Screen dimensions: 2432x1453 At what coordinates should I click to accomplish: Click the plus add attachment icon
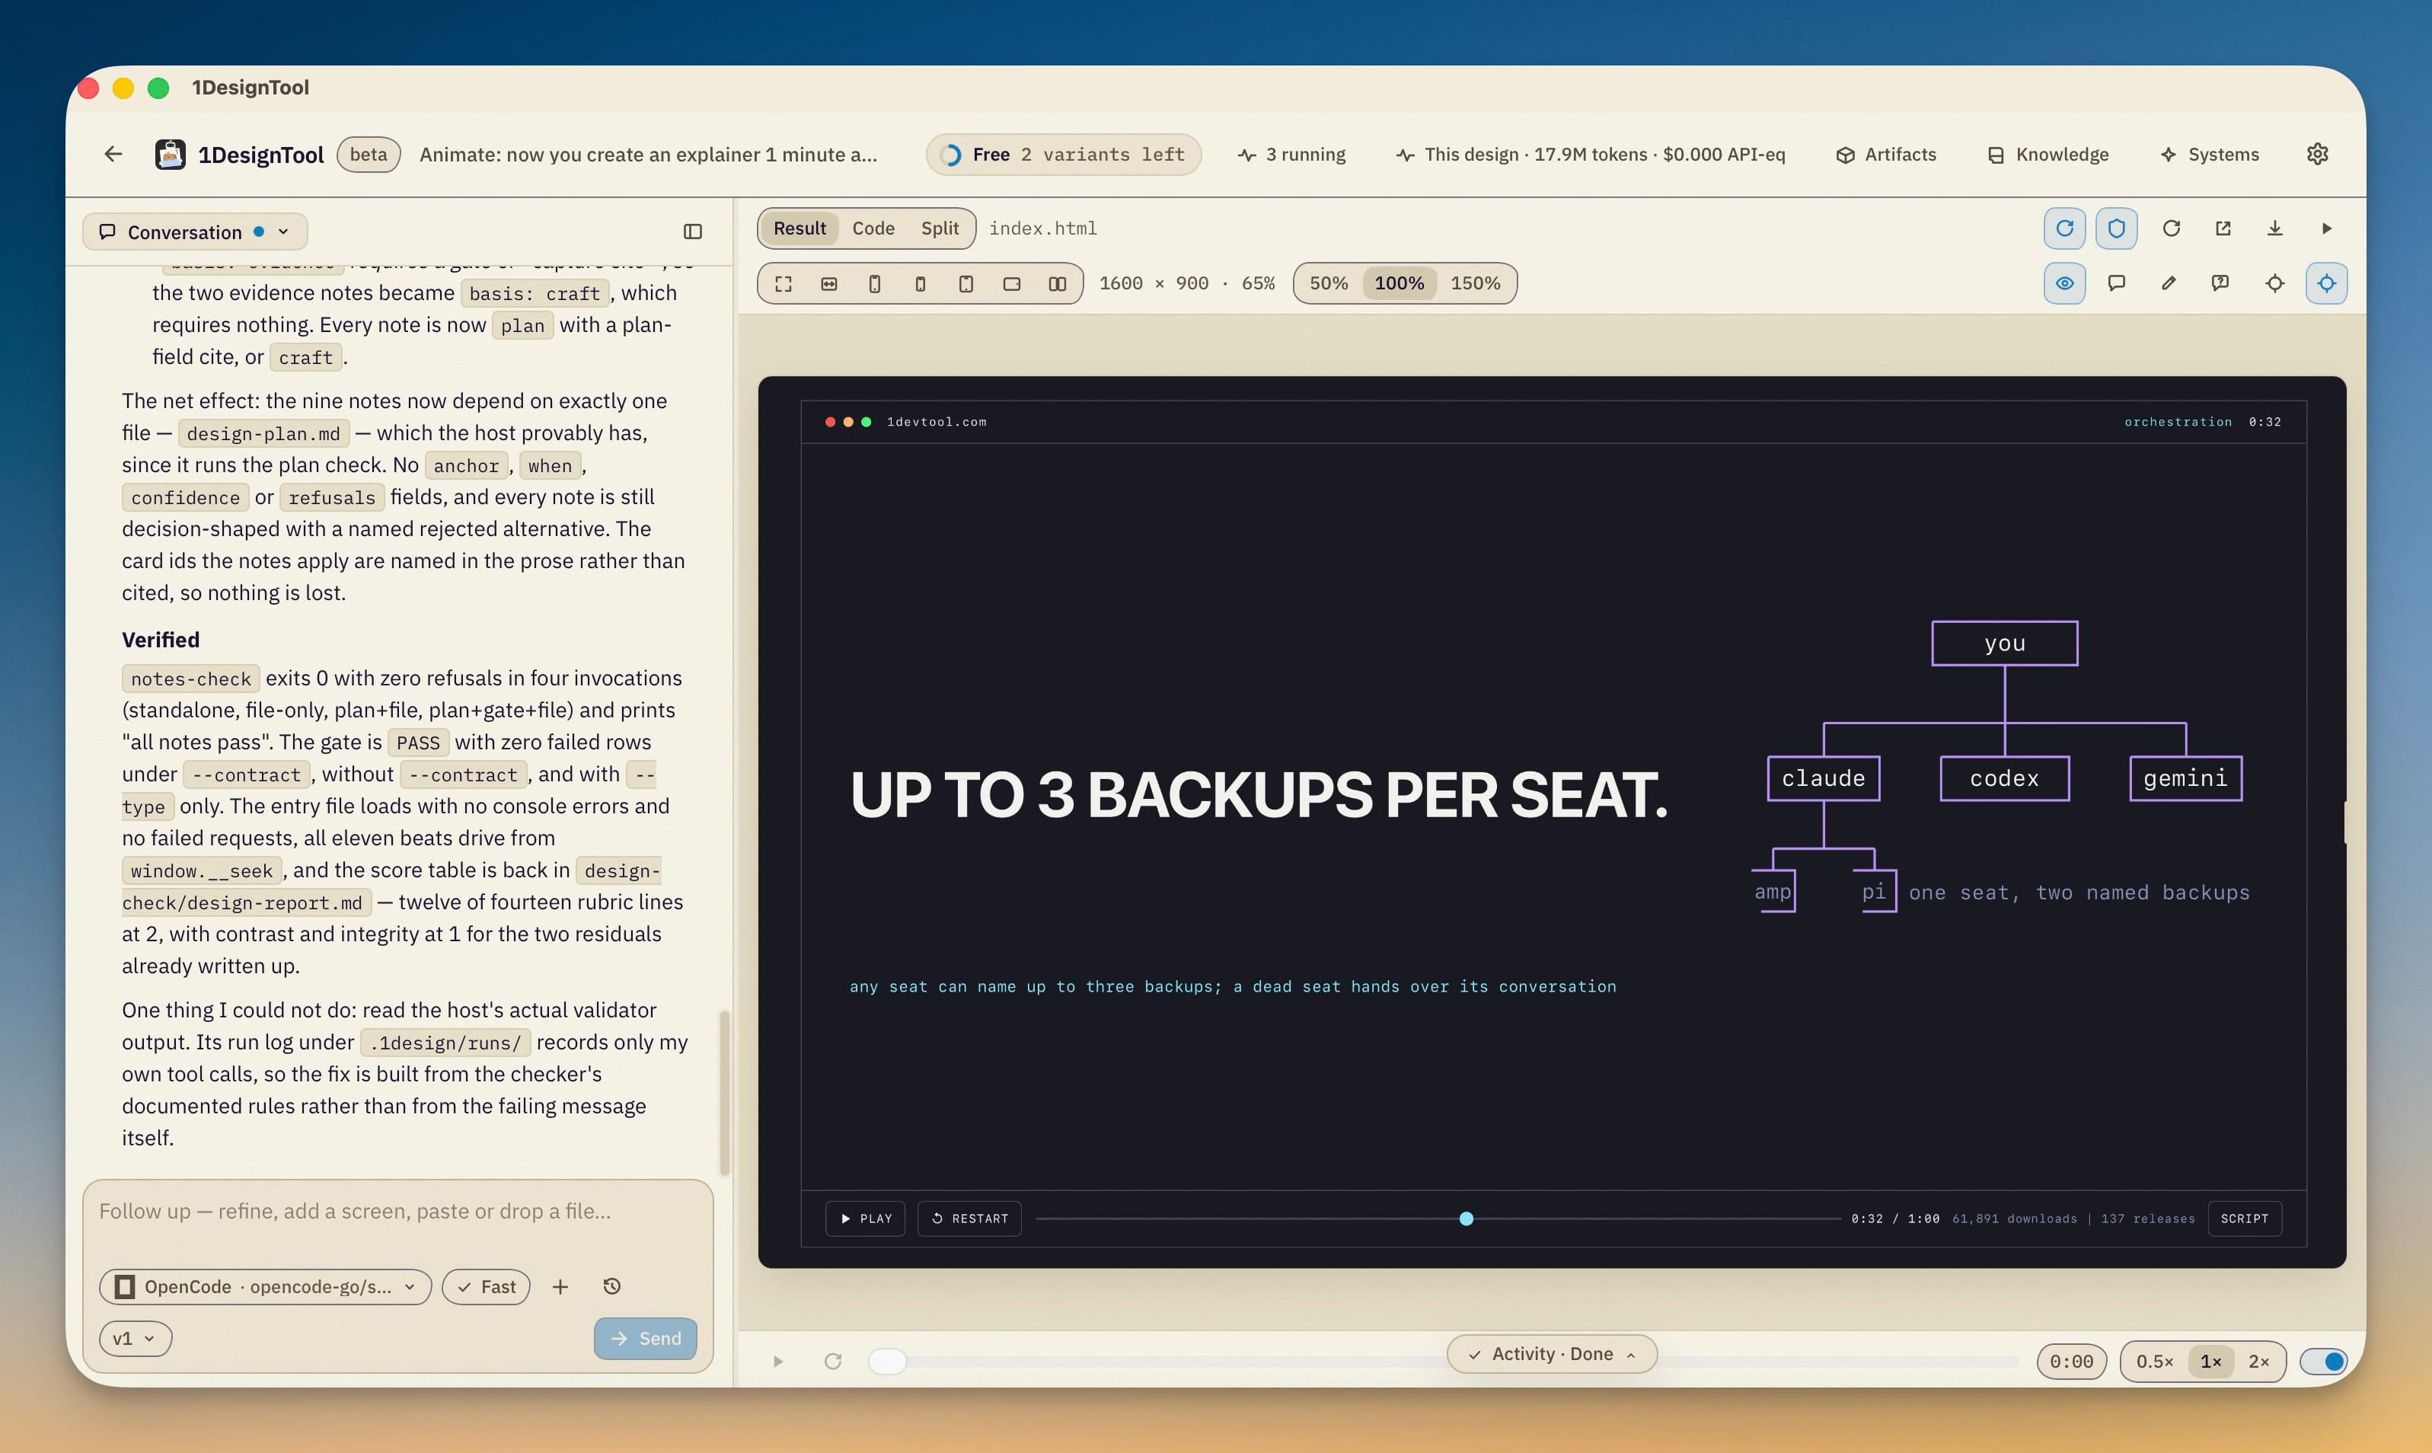click(x=560, y=1286)
